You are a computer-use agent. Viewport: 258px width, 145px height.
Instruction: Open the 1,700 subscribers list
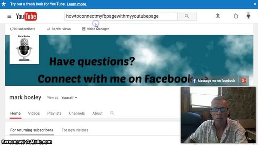click(x=23, y=29)
